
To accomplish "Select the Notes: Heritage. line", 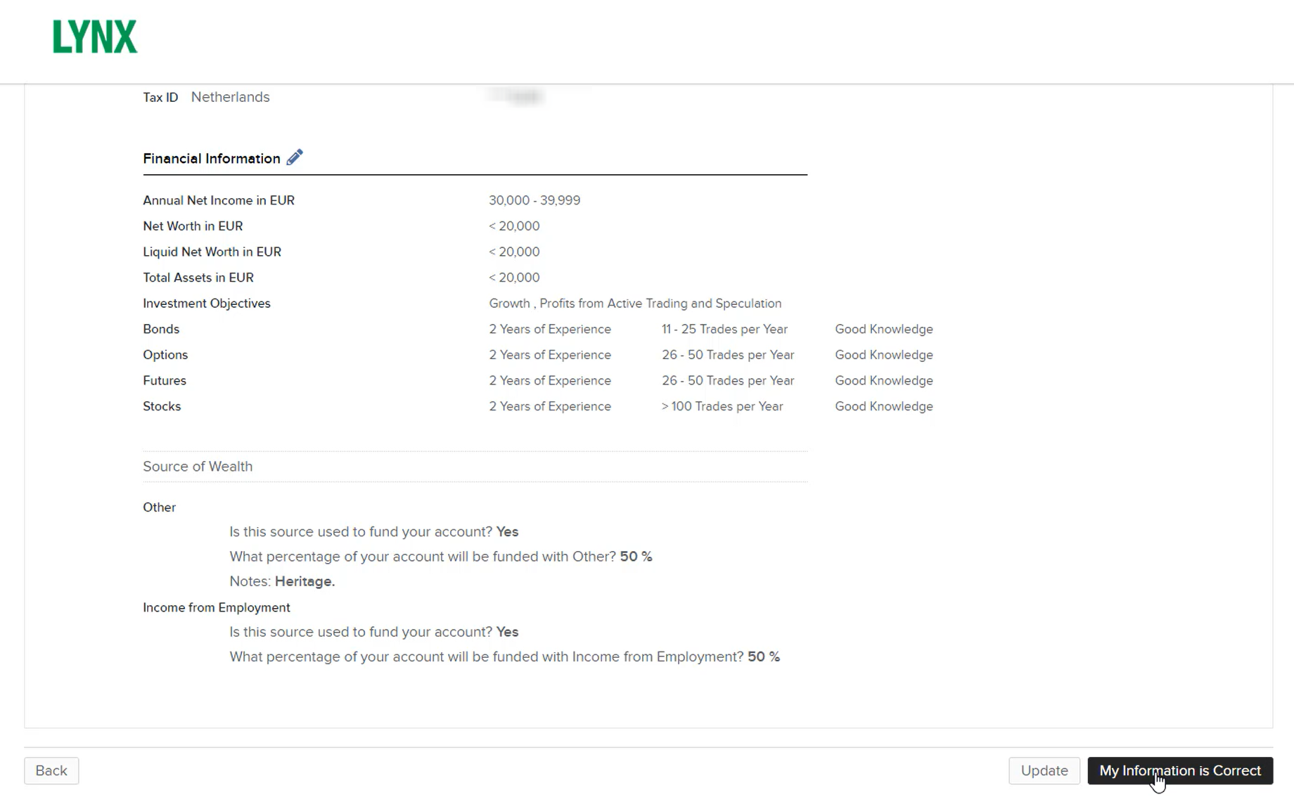I will pos(282,582).
